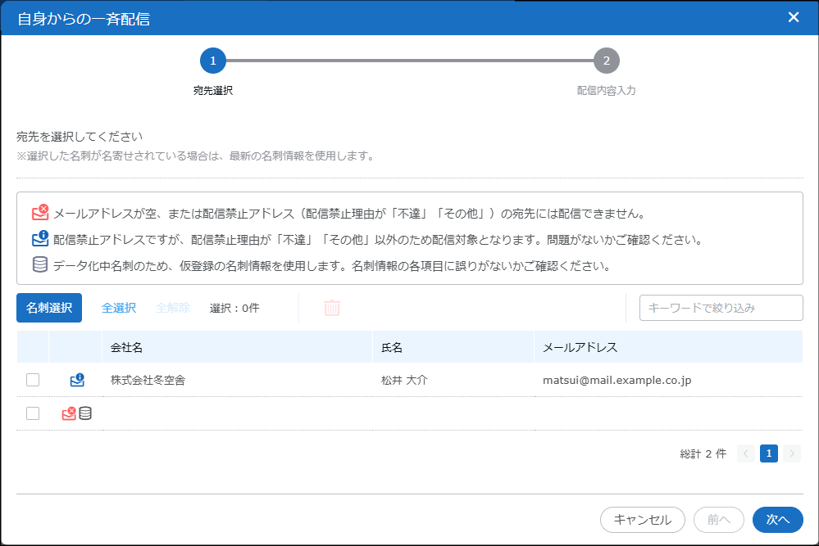The image size is (819, 546).
Task: Focus the キーワードで絞り込み search field
Action: click(x=721, y=308)
